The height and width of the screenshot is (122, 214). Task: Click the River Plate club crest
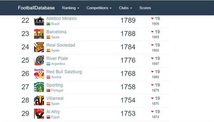pos(39,60)
